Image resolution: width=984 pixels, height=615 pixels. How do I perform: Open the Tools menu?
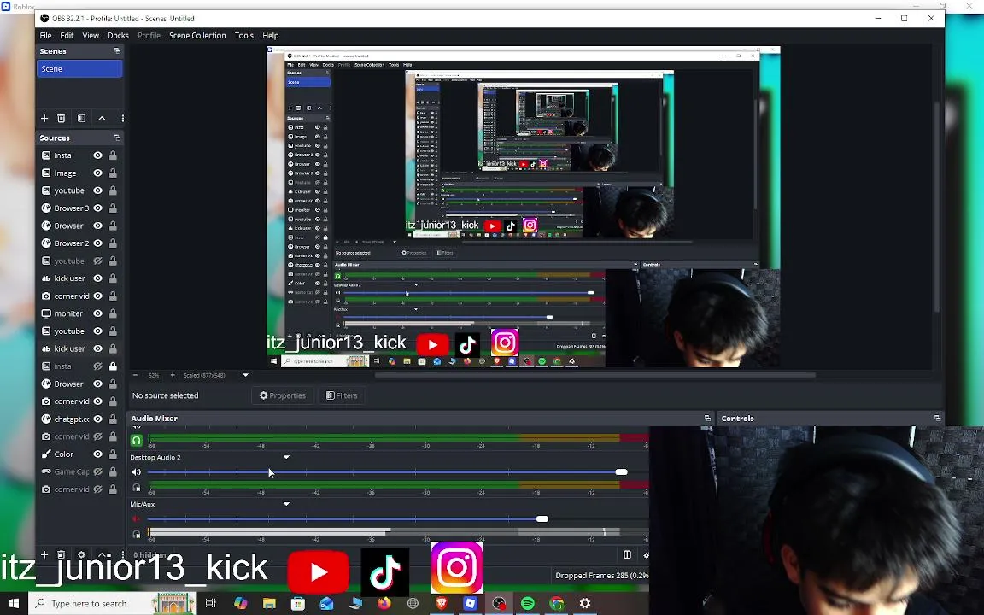coord(244,35)
